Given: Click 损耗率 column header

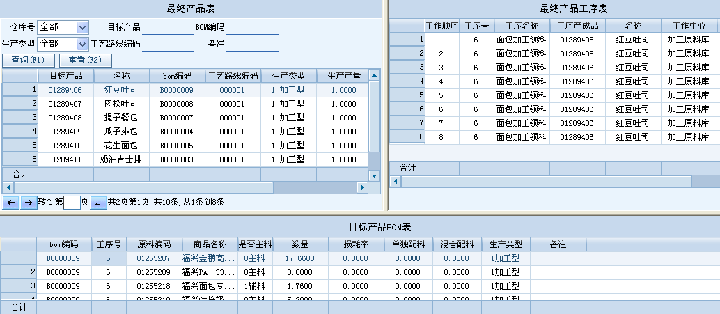Looking at the screenshot, I should coord(356,244).
